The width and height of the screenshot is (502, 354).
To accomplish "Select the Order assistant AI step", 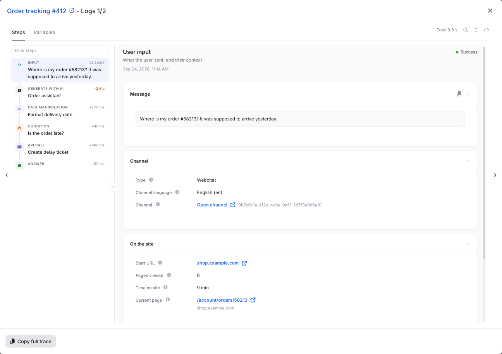I will 60,92.
